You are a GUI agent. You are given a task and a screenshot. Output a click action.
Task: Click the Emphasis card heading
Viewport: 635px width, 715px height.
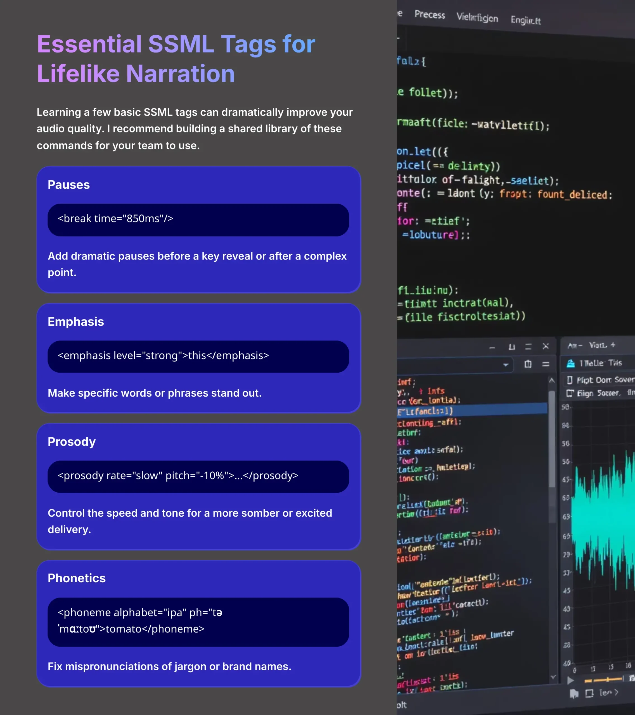[76, 321]
